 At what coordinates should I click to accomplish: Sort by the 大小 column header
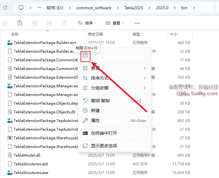click(x=173, y=34)
